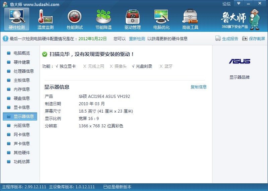268x191 pixels.
Task: Open 硬盘信息 in the sidebar
Action: pyautogui.click(x=21, y=99)
